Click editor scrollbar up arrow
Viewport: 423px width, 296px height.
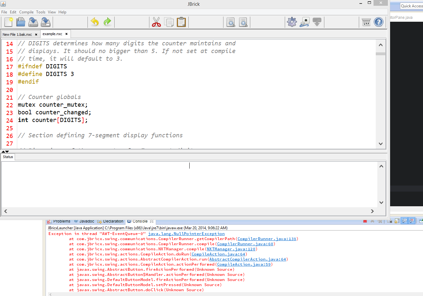click(381, 45)
